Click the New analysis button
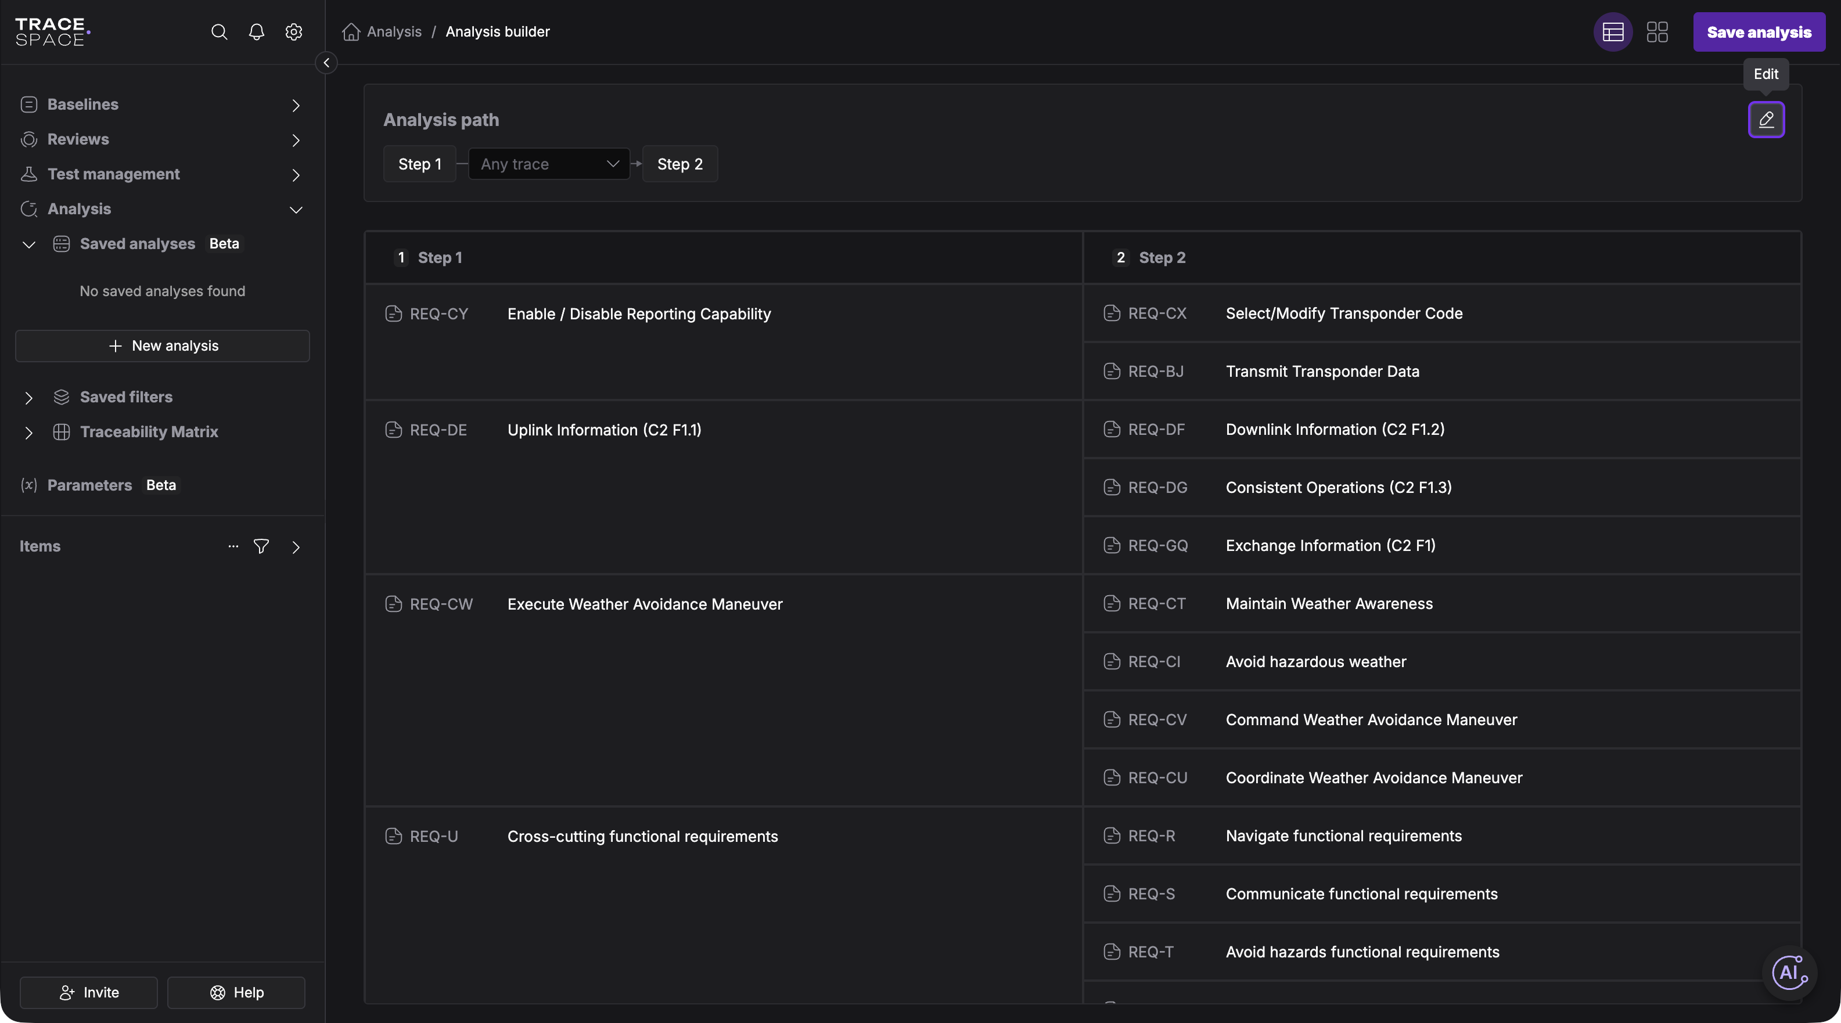Screen dimensions: 1841x1023 coord(162,346)
